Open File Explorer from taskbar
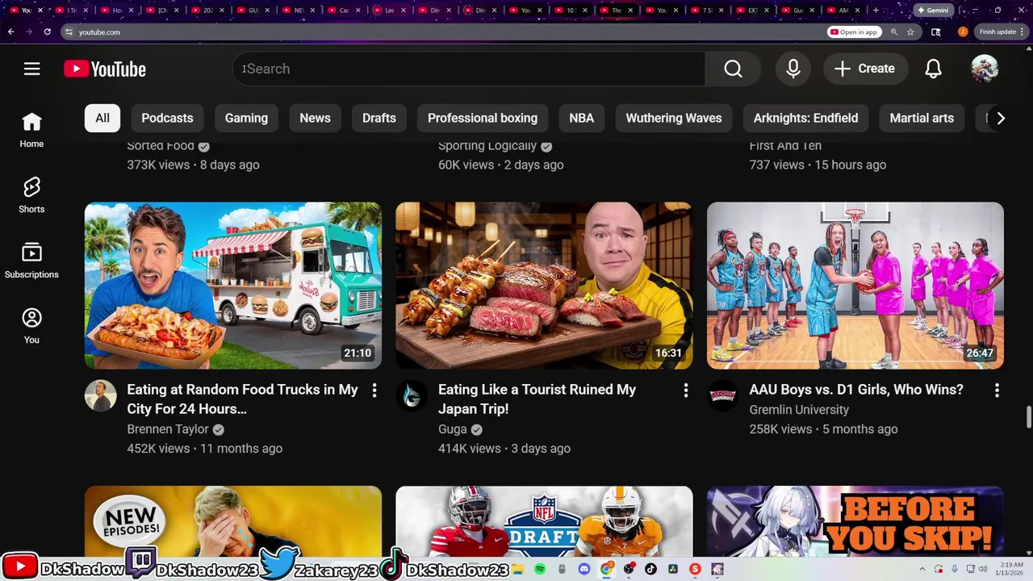Screen dimensions: 1033x581 518,569
